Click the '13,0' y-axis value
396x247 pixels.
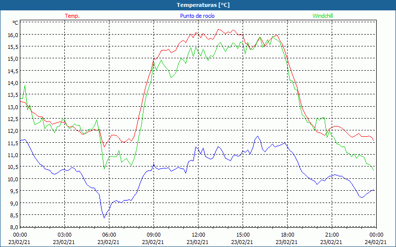click(13, 107)
